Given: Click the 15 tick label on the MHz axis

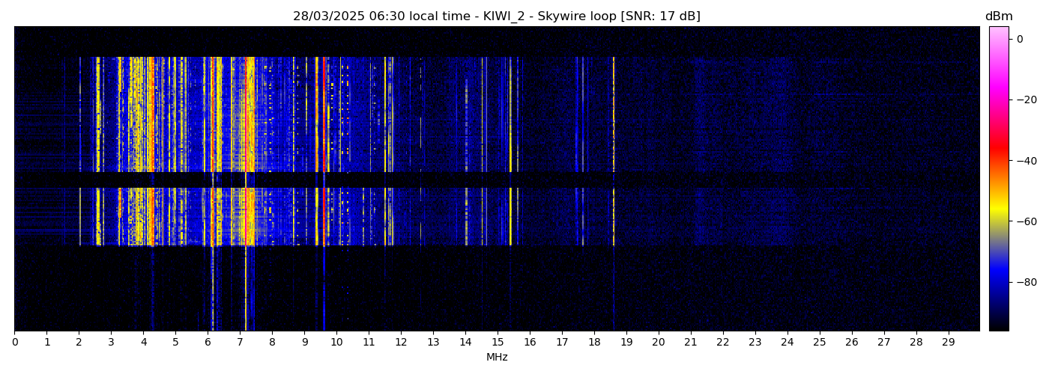Looking at the screenshot, I should (x=498, y=342).
